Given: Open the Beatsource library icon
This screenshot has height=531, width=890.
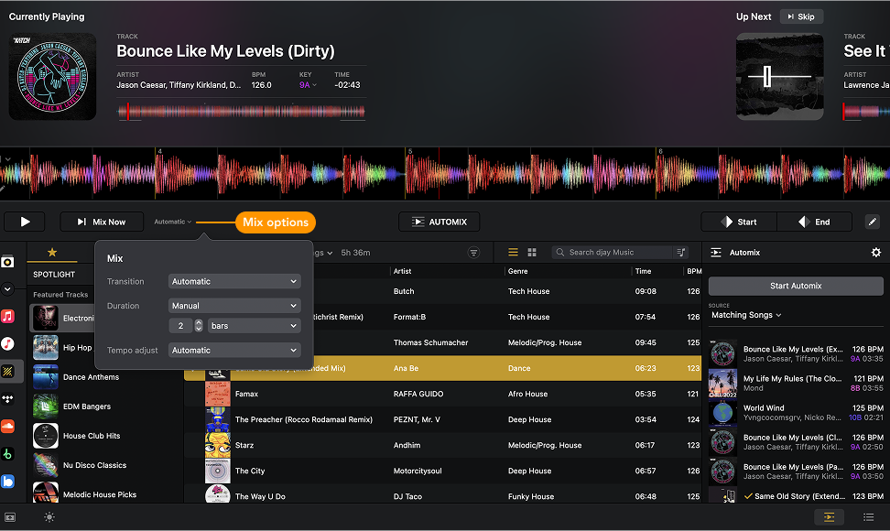Looking at the screenshot, I should pos(7,480).
